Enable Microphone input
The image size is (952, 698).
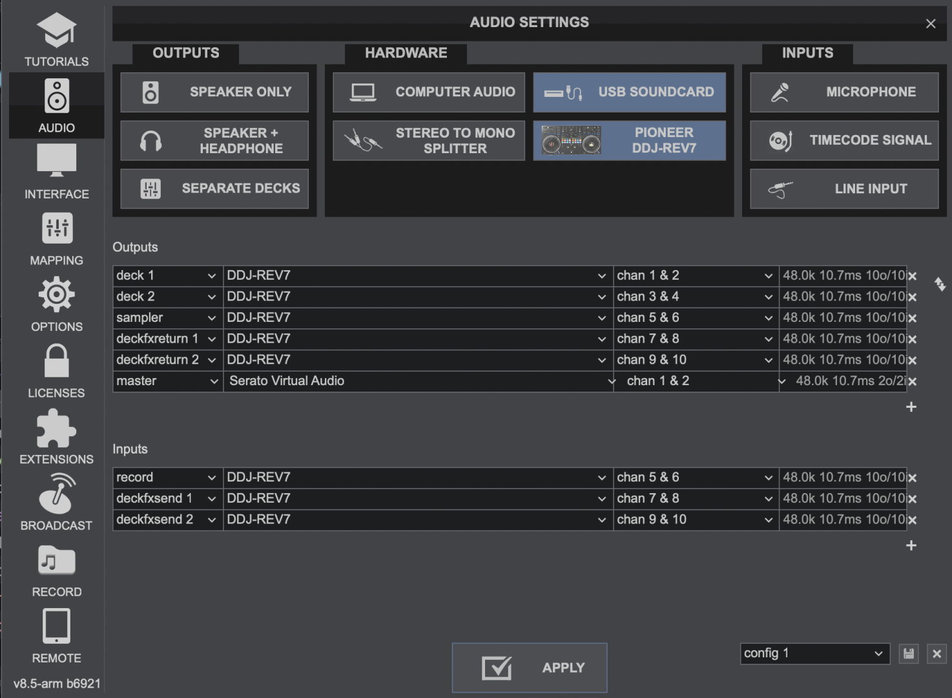844,92
